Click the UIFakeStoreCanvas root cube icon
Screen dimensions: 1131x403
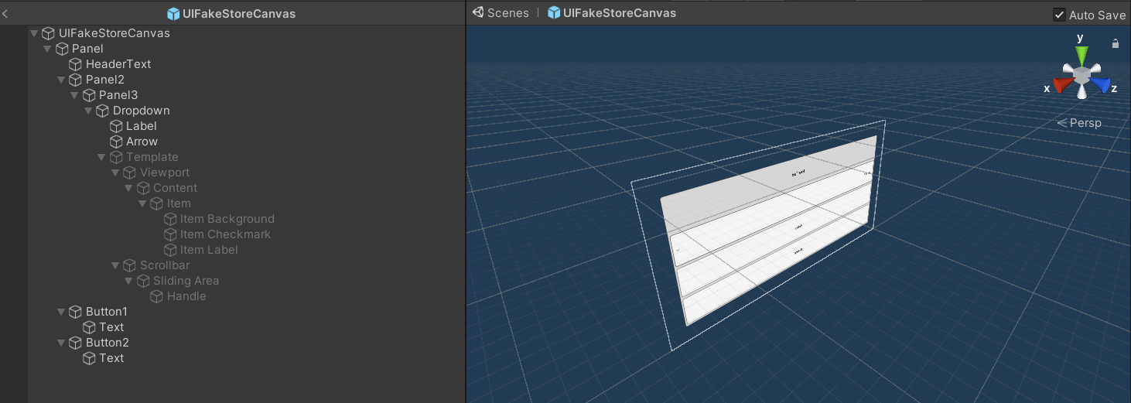pyautogui.click(x=48, y=33)
